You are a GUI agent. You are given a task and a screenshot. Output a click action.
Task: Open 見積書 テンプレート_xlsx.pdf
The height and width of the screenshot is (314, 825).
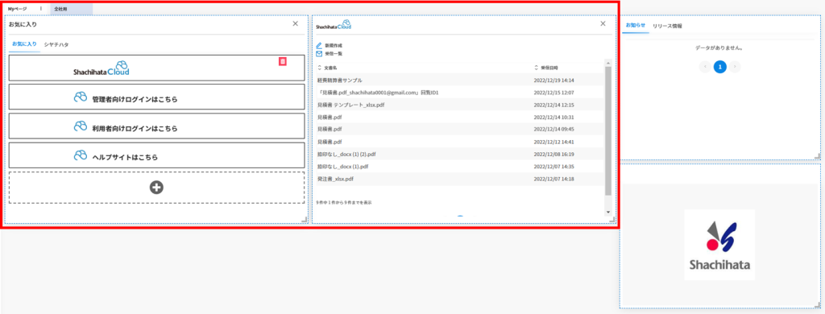(351, 105)
